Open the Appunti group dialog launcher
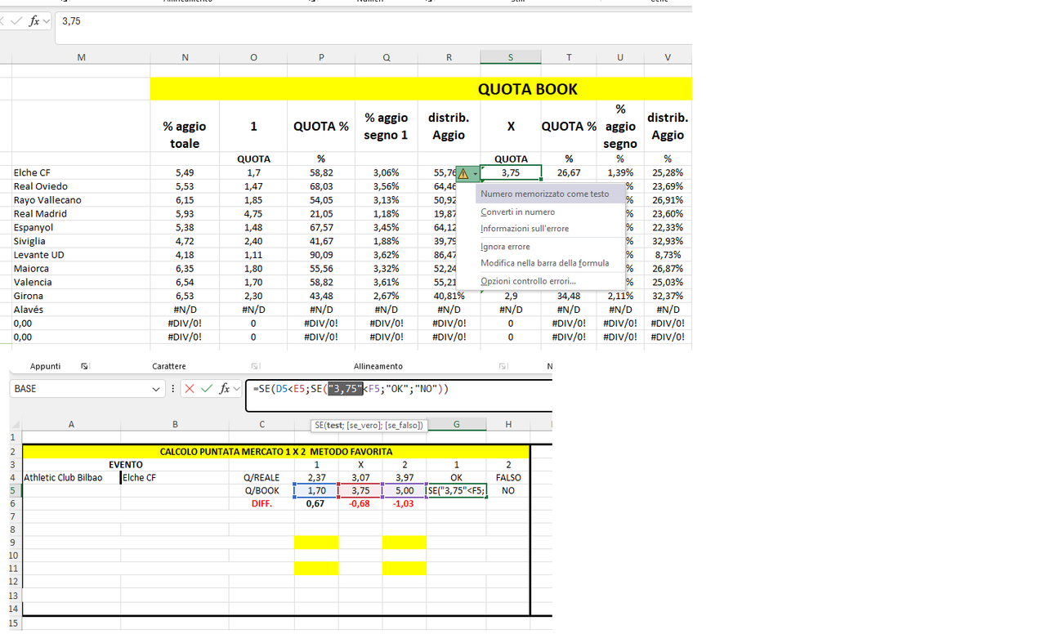 (85, 366)
